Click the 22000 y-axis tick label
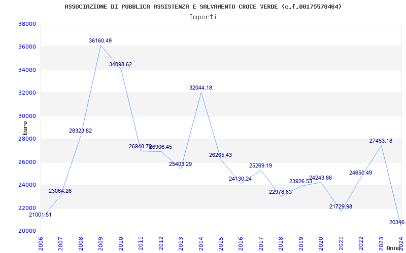Screen dimensions: 406x253 pos(27,208)
